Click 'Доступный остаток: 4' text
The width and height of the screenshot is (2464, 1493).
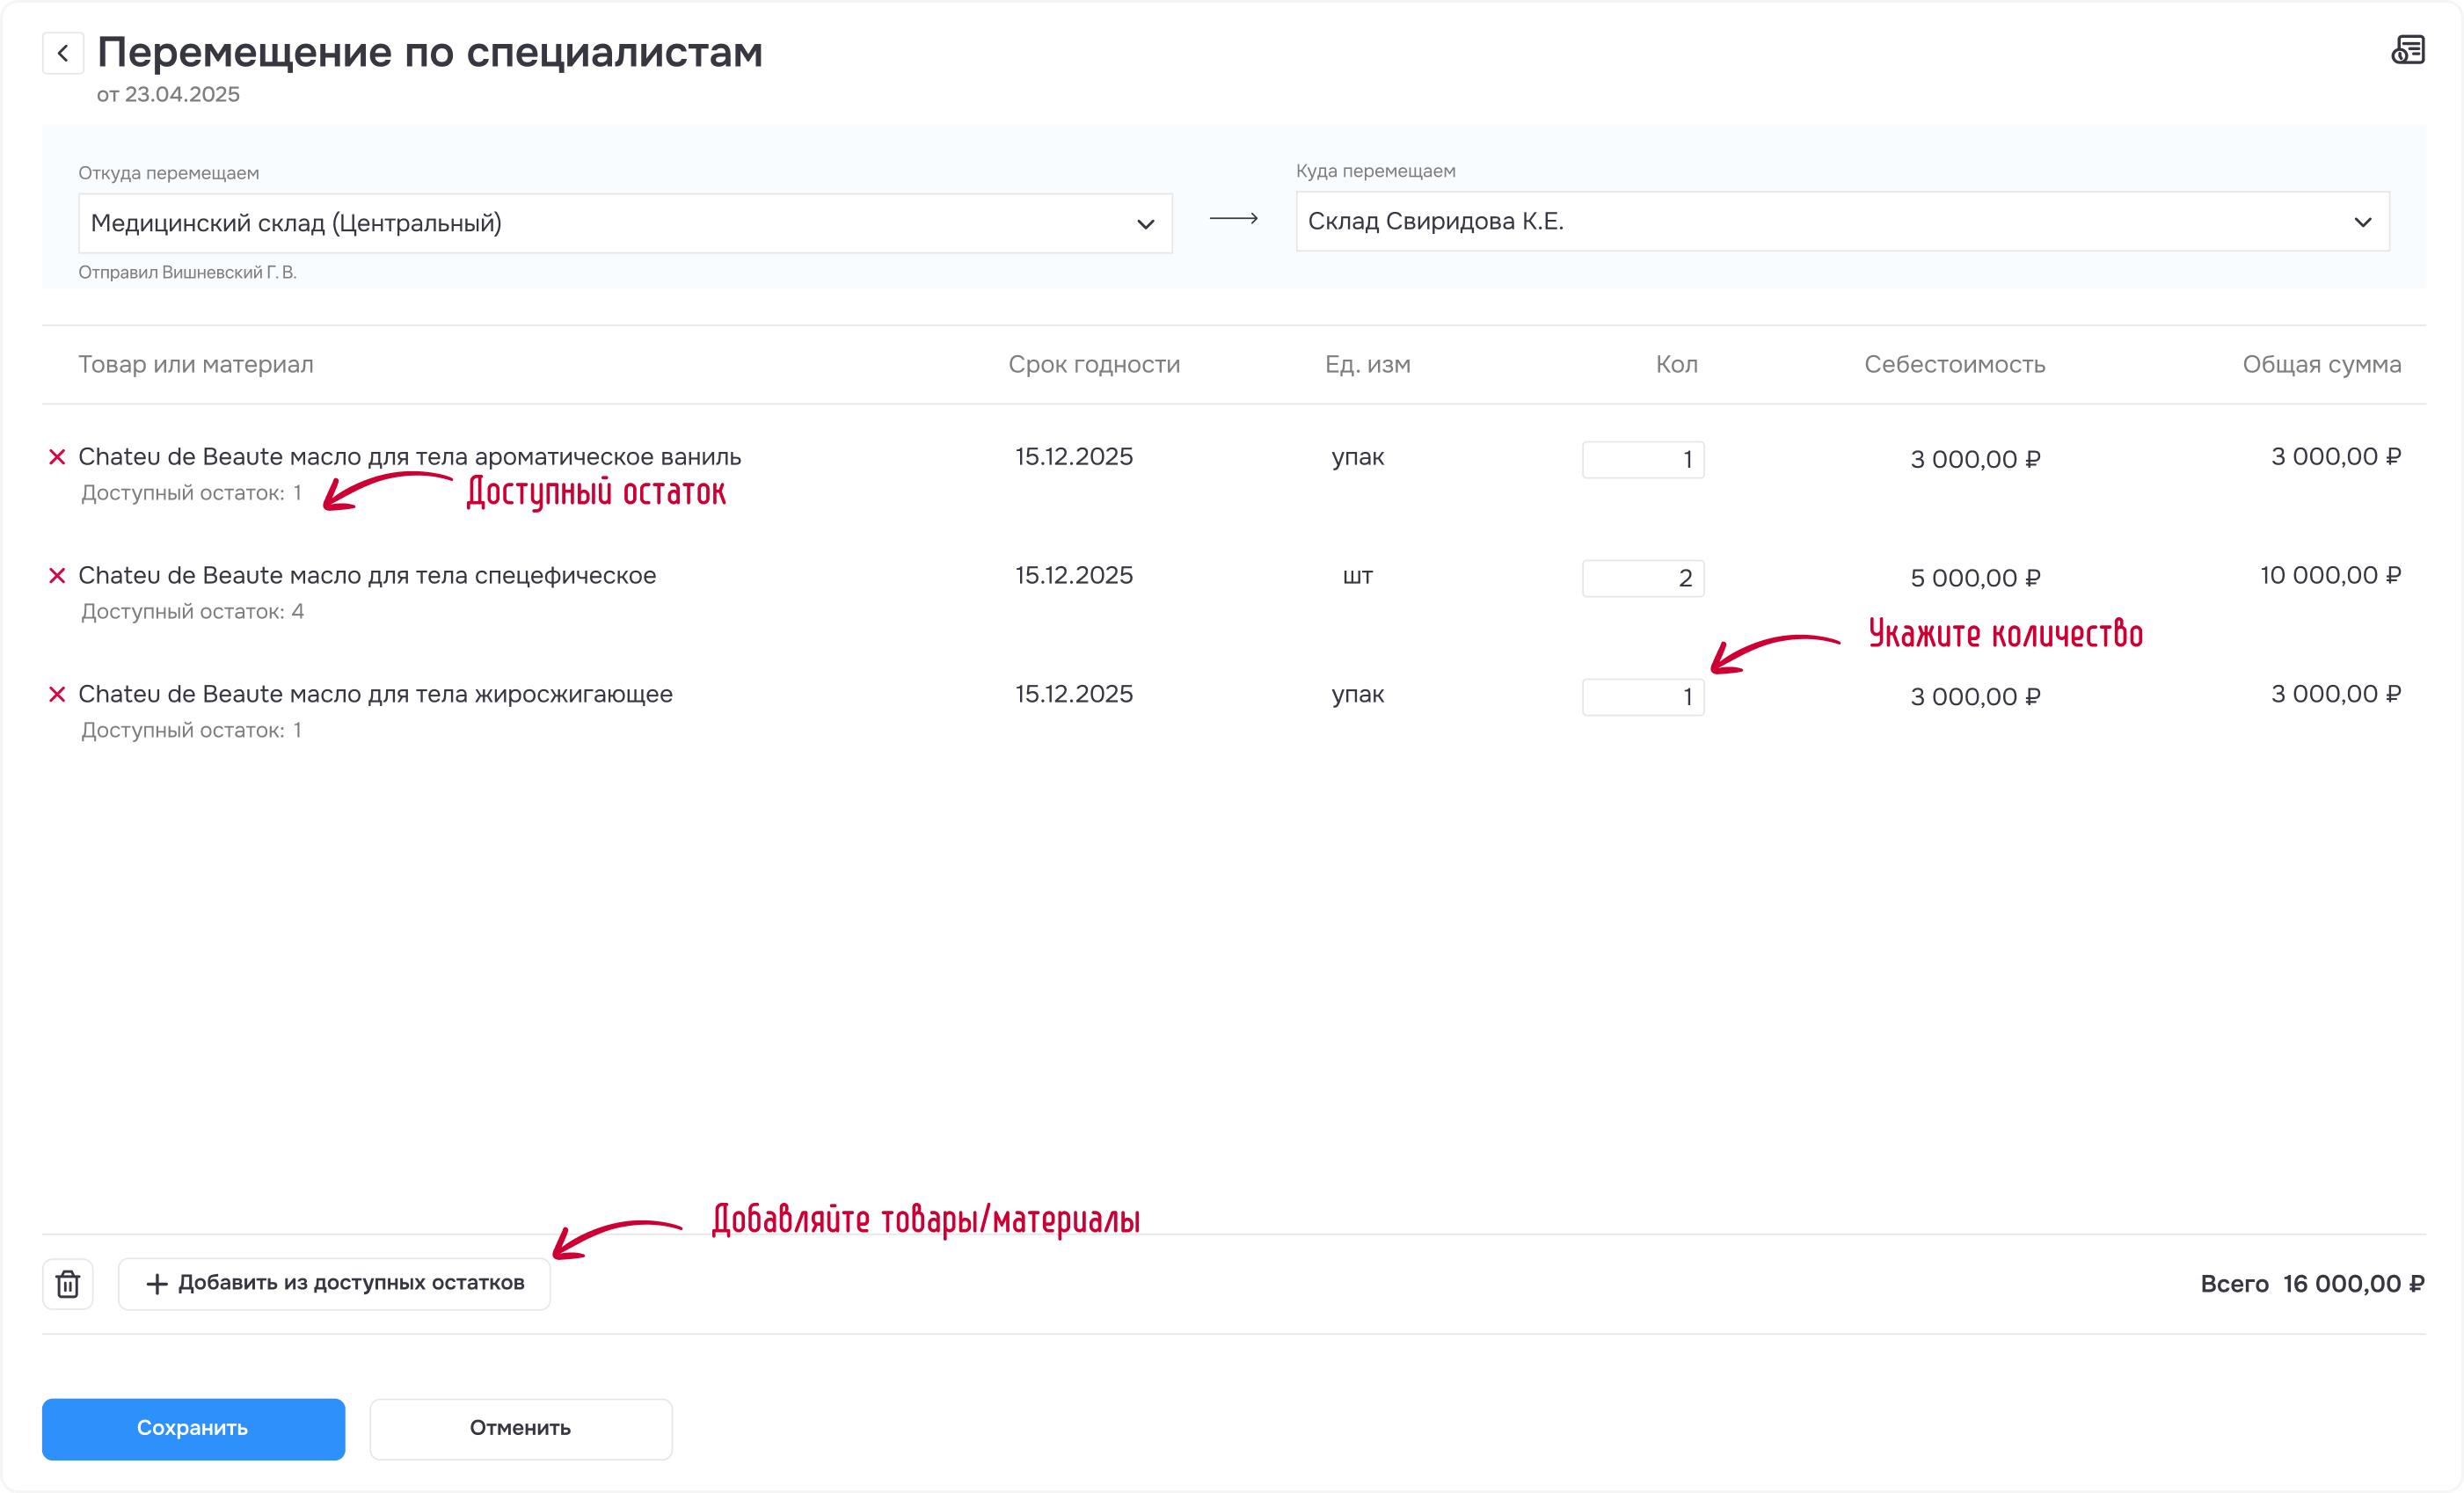pyautogui.click(x=192, y=612)
